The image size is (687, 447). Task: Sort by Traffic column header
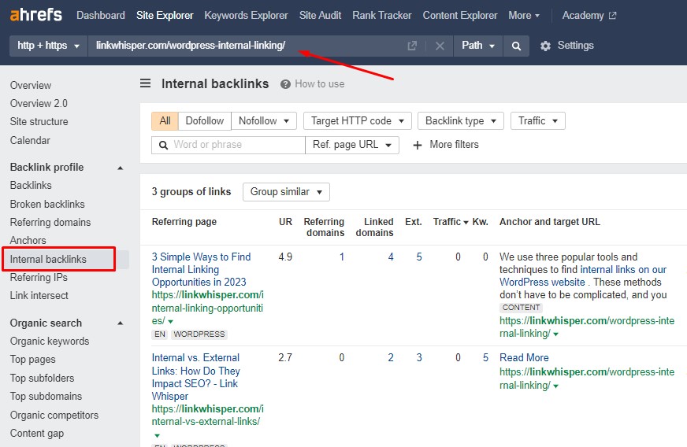(451, 222)
